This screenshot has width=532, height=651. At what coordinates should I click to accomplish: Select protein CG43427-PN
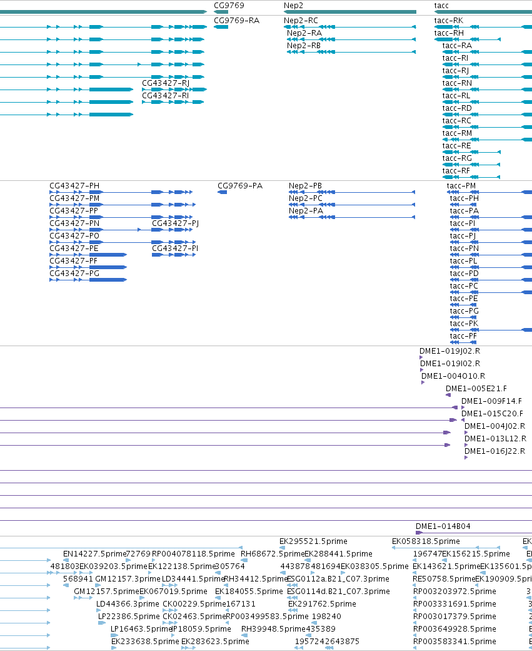pos(74,223)
